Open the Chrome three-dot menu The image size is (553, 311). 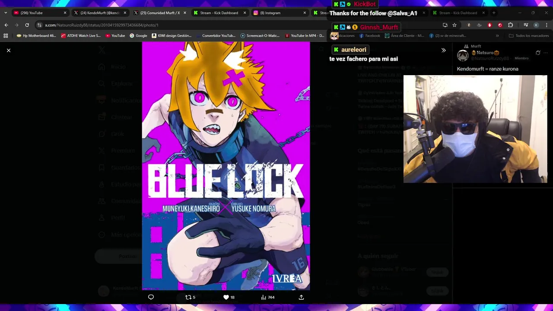(546, 25)
